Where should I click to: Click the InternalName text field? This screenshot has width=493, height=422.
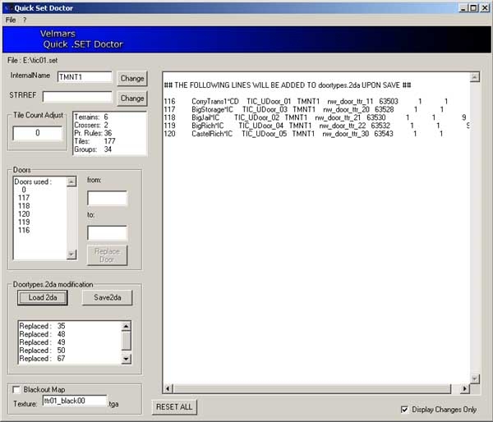point(84,77)
